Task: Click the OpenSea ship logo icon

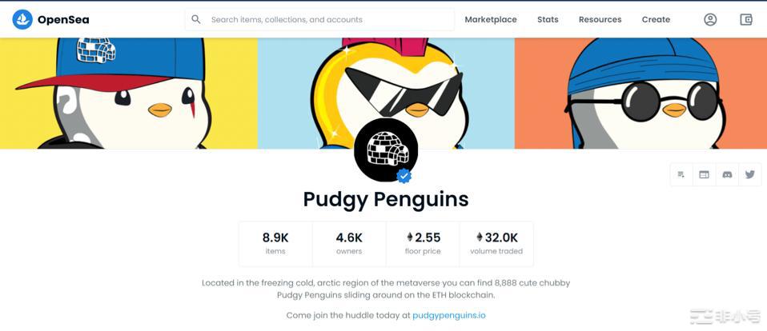Action: point(22,19)
